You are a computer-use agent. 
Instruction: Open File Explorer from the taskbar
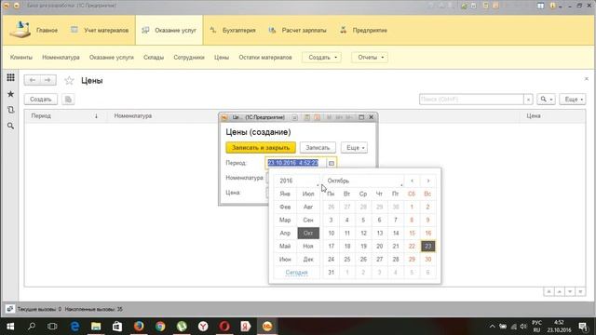[x=96, y=327]
